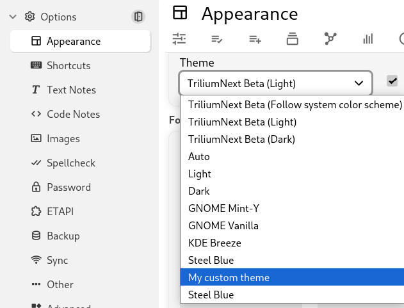Open ETAPI settings in sidebar
Image resolution: width=404 pixels, height=308 pixels.
(x=60, y=211)
